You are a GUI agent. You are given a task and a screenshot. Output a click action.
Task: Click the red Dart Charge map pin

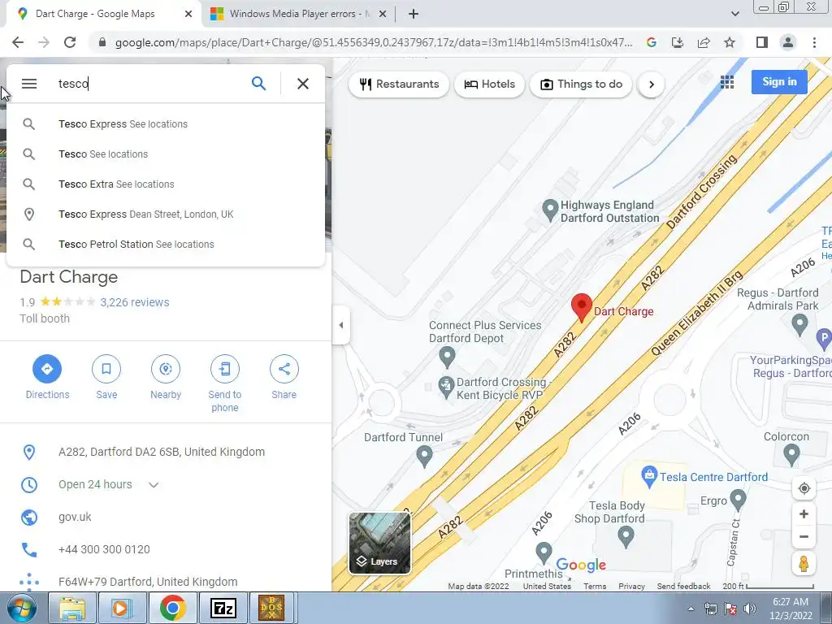click(582, 307)
